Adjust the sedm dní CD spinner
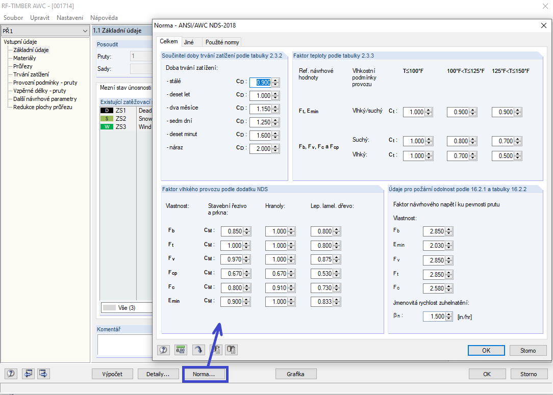The image size is (553, 395). (x=276, y=122)
